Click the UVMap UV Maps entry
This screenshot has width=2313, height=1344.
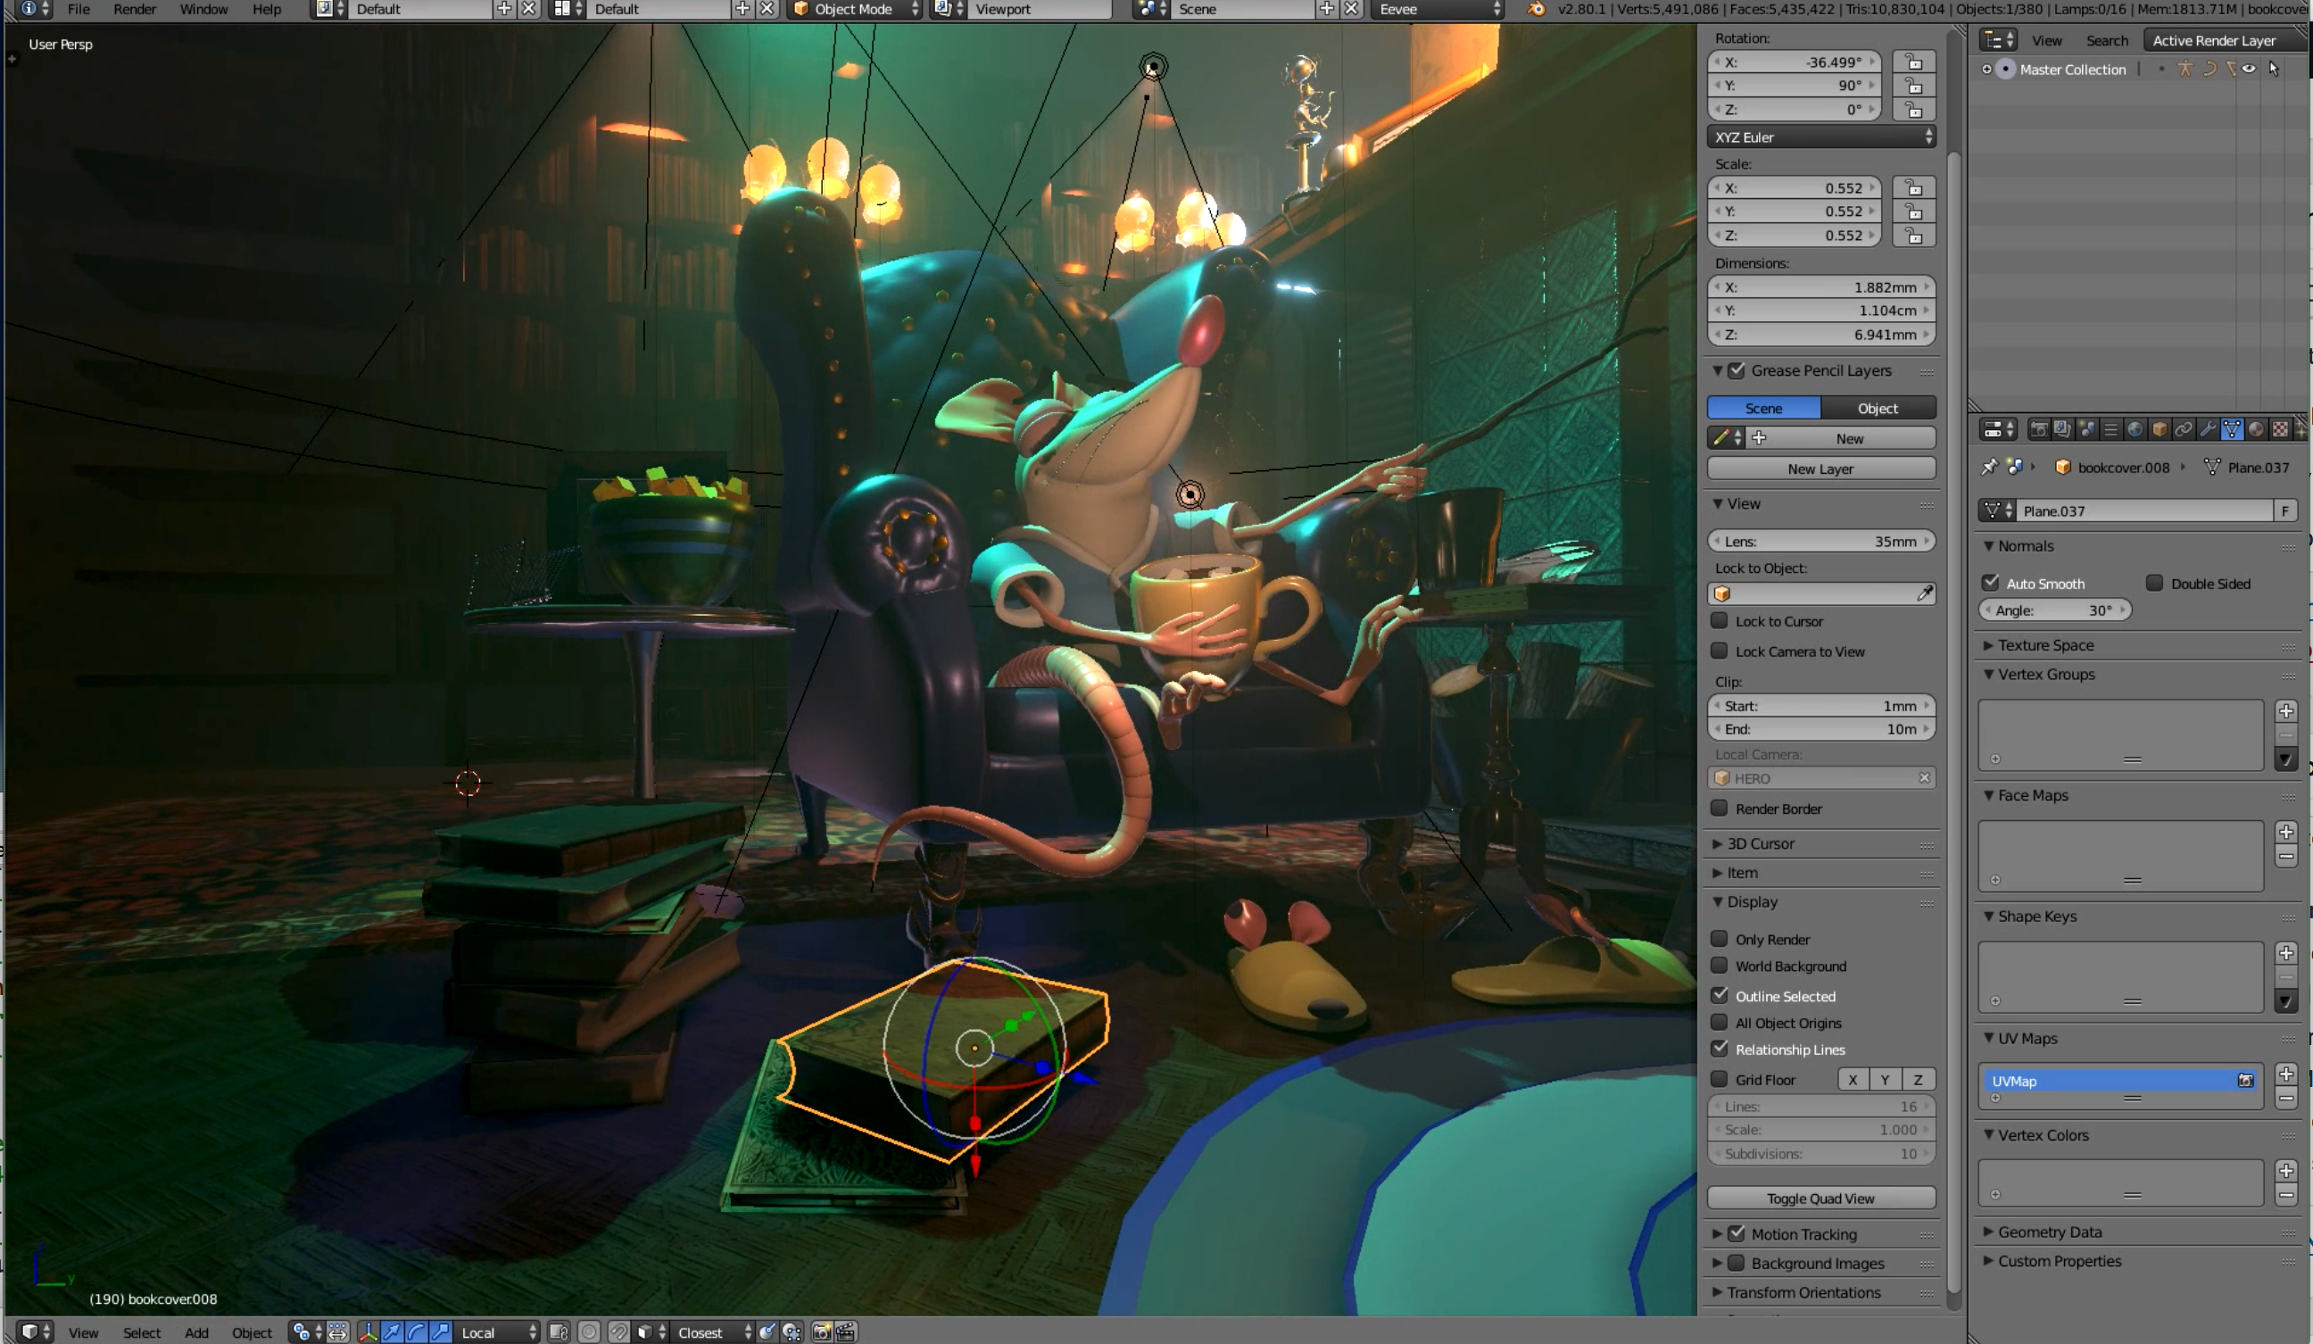coord(2103,1080)
